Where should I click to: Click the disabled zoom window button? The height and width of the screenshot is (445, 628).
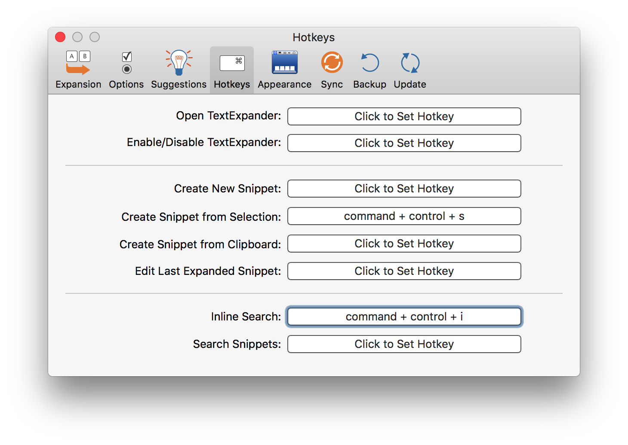[x=95, y=37]
